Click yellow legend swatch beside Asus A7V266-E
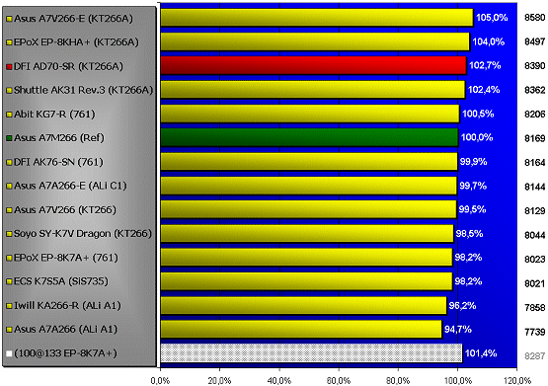 [9, 19]
